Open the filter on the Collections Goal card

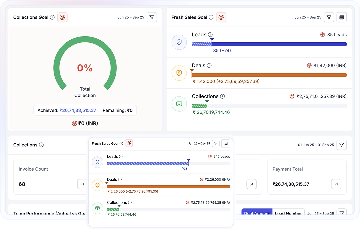pos(152,17)
